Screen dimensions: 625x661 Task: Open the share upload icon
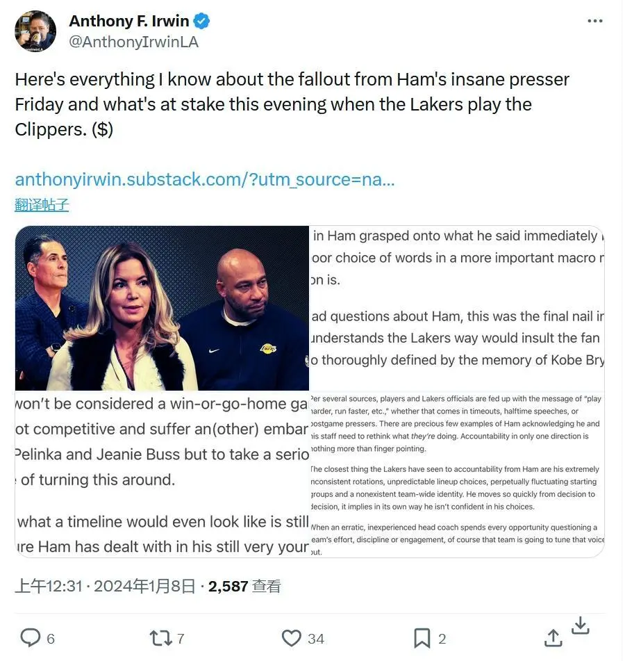(553, 638)
